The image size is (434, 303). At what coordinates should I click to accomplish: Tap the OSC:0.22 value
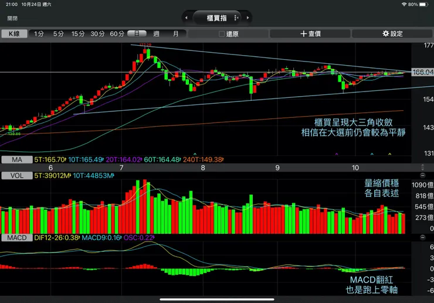(139, 238)
